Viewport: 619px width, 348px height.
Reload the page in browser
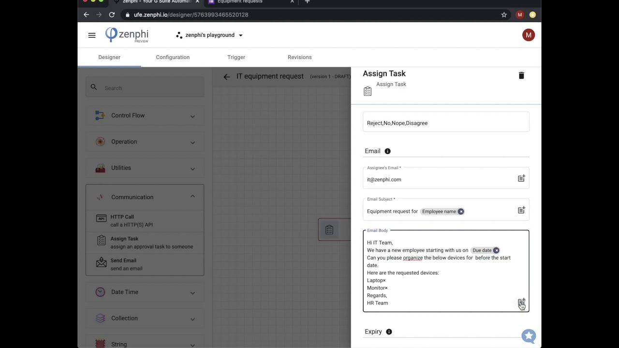112,14
